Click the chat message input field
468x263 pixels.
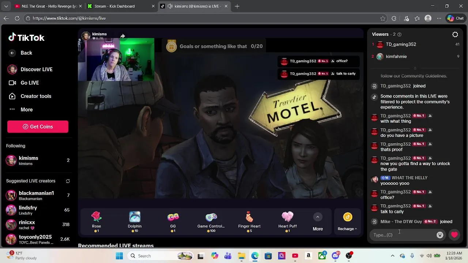403,235
